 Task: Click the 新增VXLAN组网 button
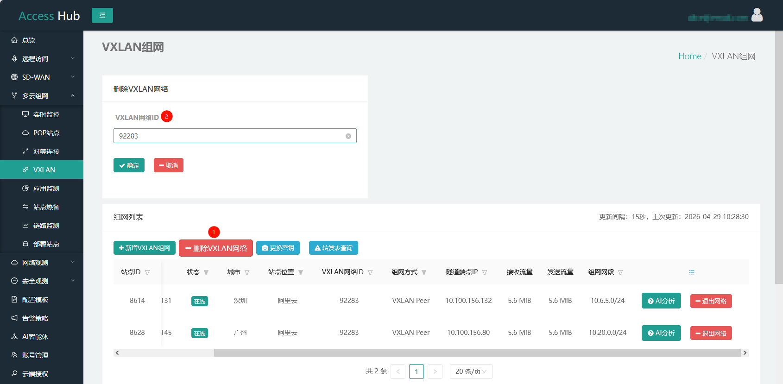[145, 248]
